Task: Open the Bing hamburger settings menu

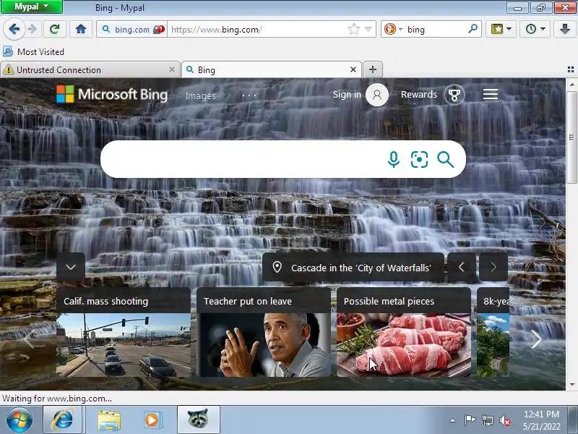Action: pos(491,95)
